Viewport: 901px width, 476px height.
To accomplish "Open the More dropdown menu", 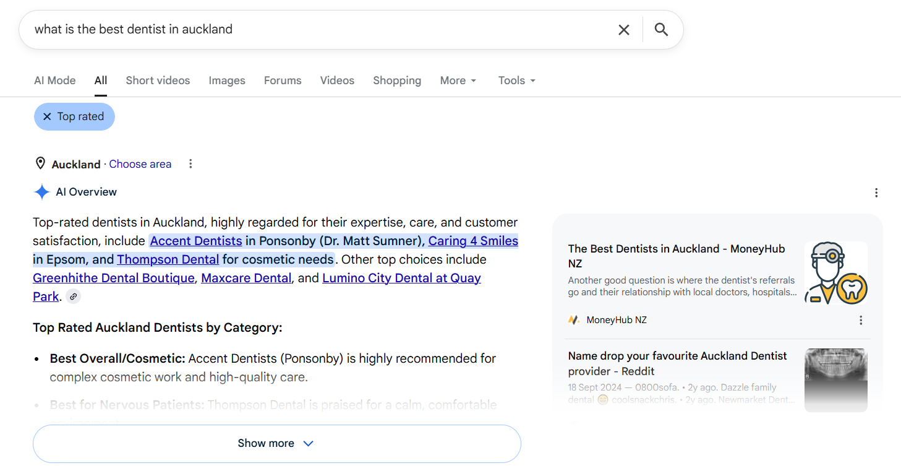I will (x=458, y=80).
